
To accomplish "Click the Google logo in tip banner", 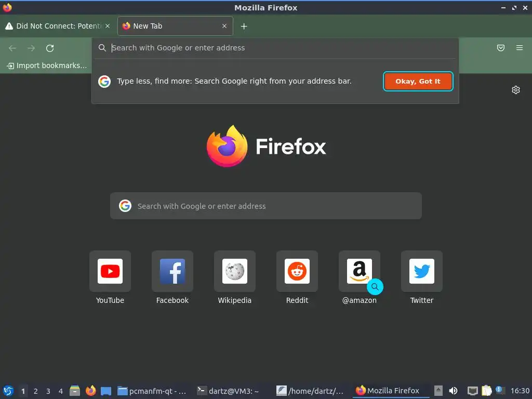I will tap(104, 82).
